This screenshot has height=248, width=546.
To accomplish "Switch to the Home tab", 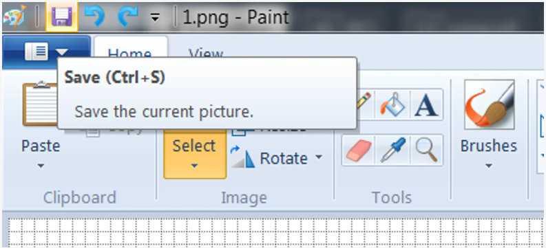I will pyautogui.click(x=130, y=53).
